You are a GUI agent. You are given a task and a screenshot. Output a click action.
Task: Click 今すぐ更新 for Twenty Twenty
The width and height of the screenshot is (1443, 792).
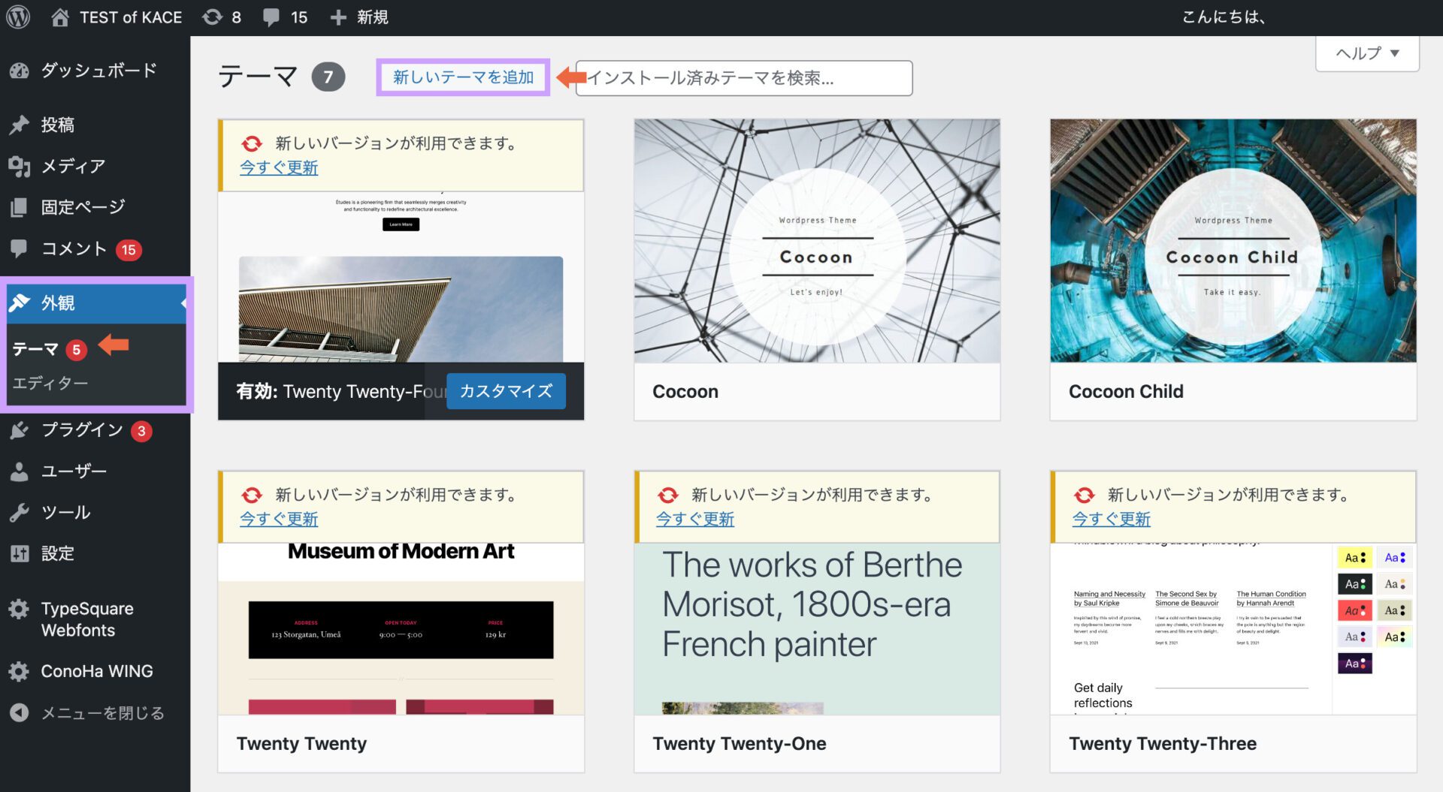pos(279,519)
